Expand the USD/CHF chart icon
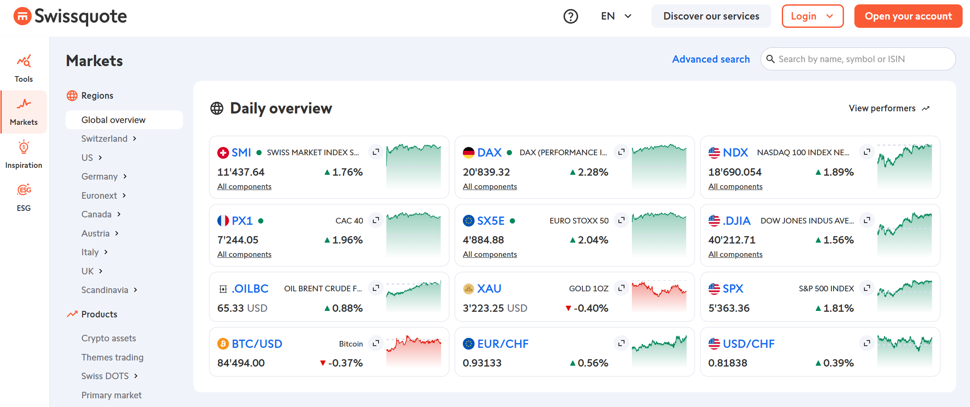This screenshot has height=407, width=970. coord(867,343)
